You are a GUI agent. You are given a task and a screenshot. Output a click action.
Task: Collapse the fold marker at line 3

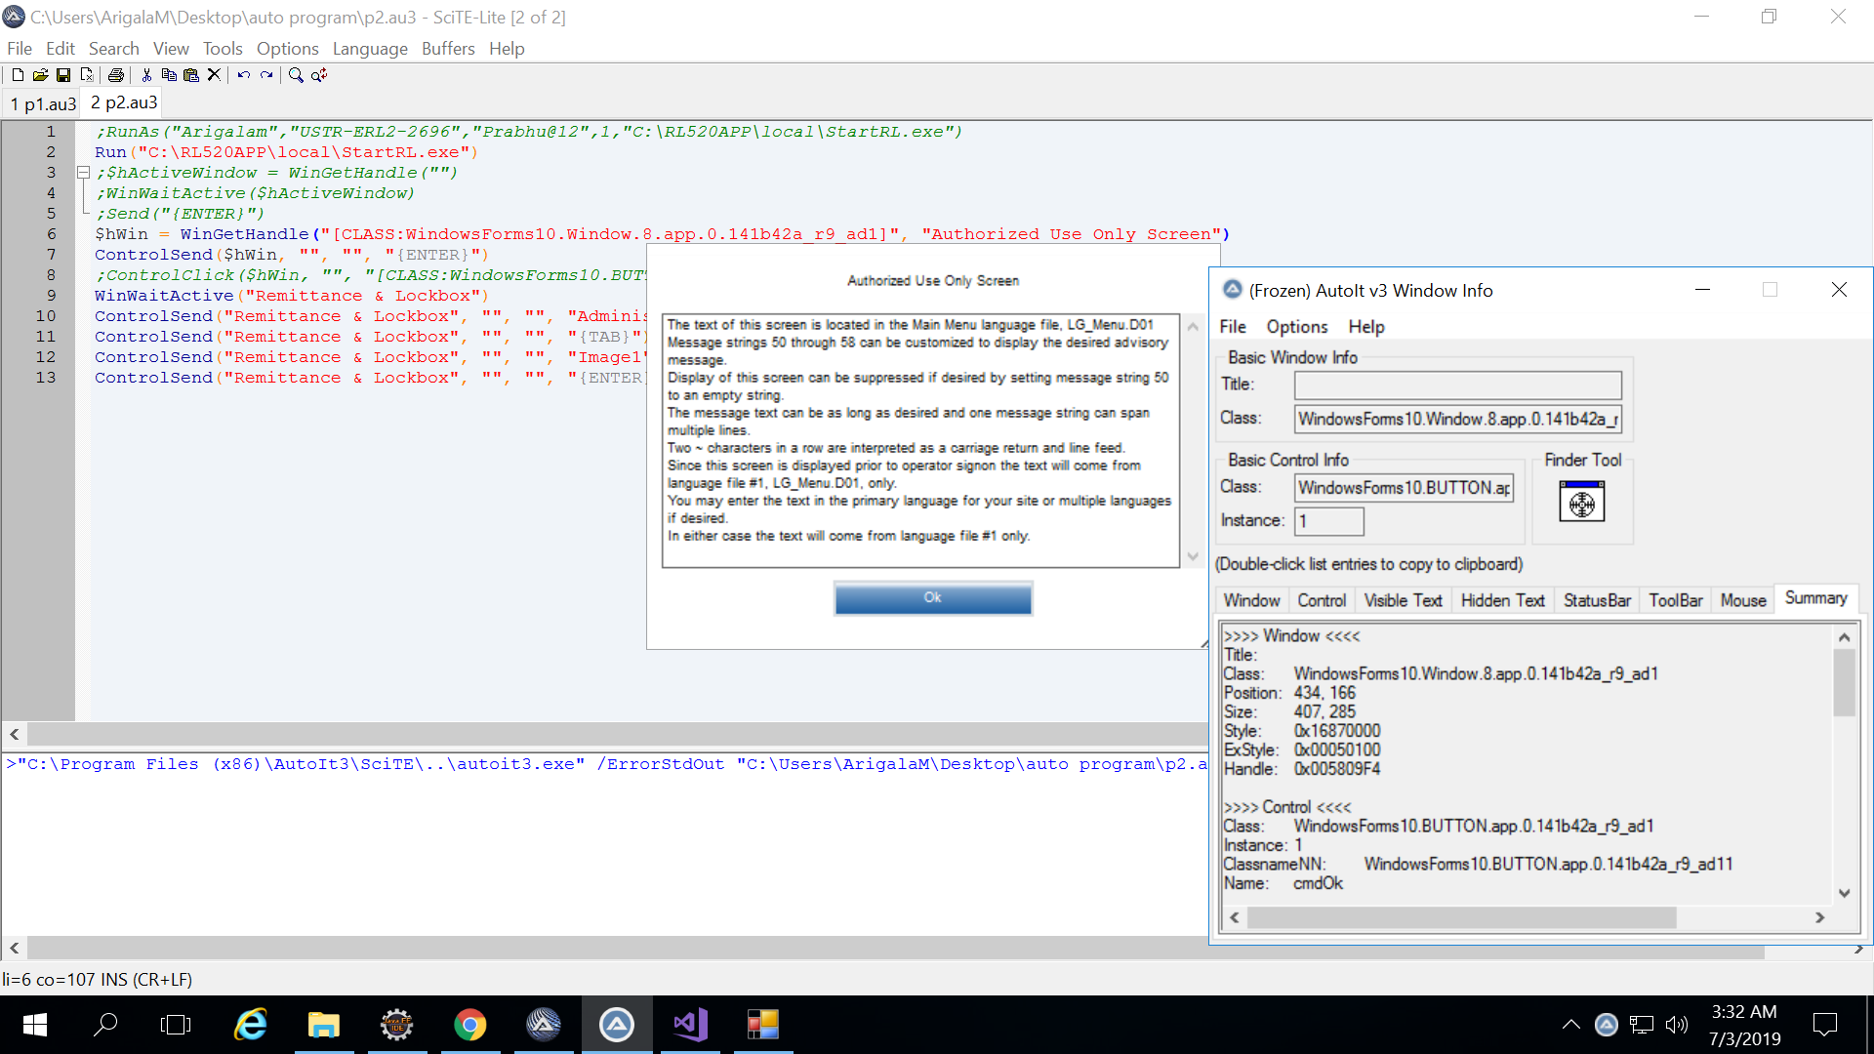[x=84, y=173]
